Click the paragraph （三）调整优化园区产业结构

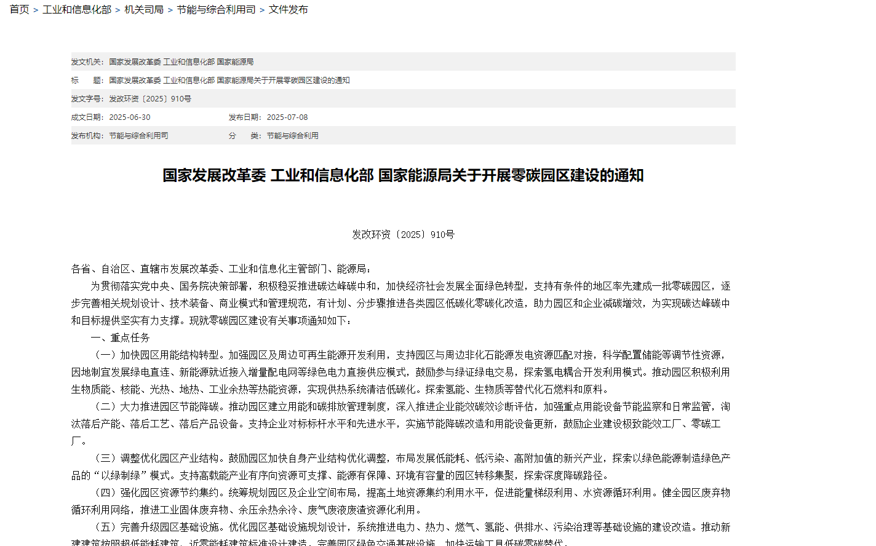401,467
